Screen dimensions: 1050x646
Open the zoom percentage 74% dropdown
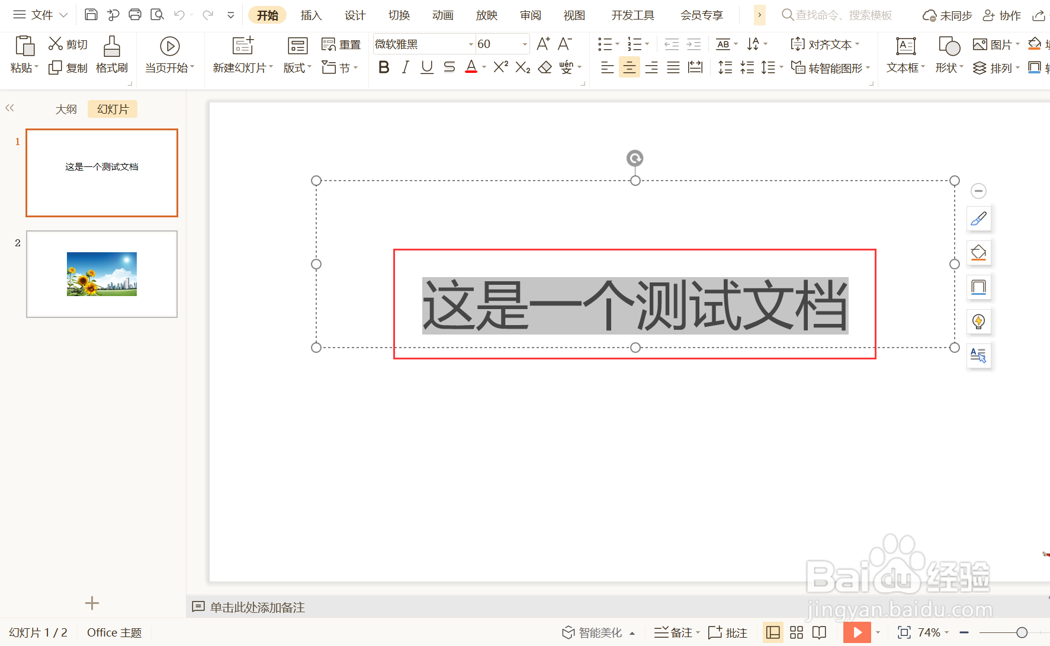pos(933,632)
